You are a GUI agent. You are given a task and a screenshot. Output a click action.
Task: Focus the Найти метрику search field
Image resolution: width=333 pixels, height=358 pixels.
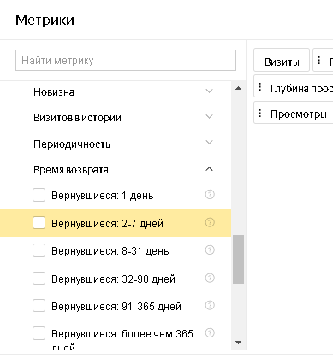point(126,60)
